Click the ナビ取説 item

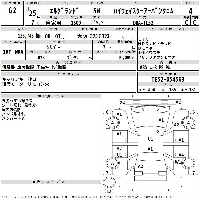59,67
